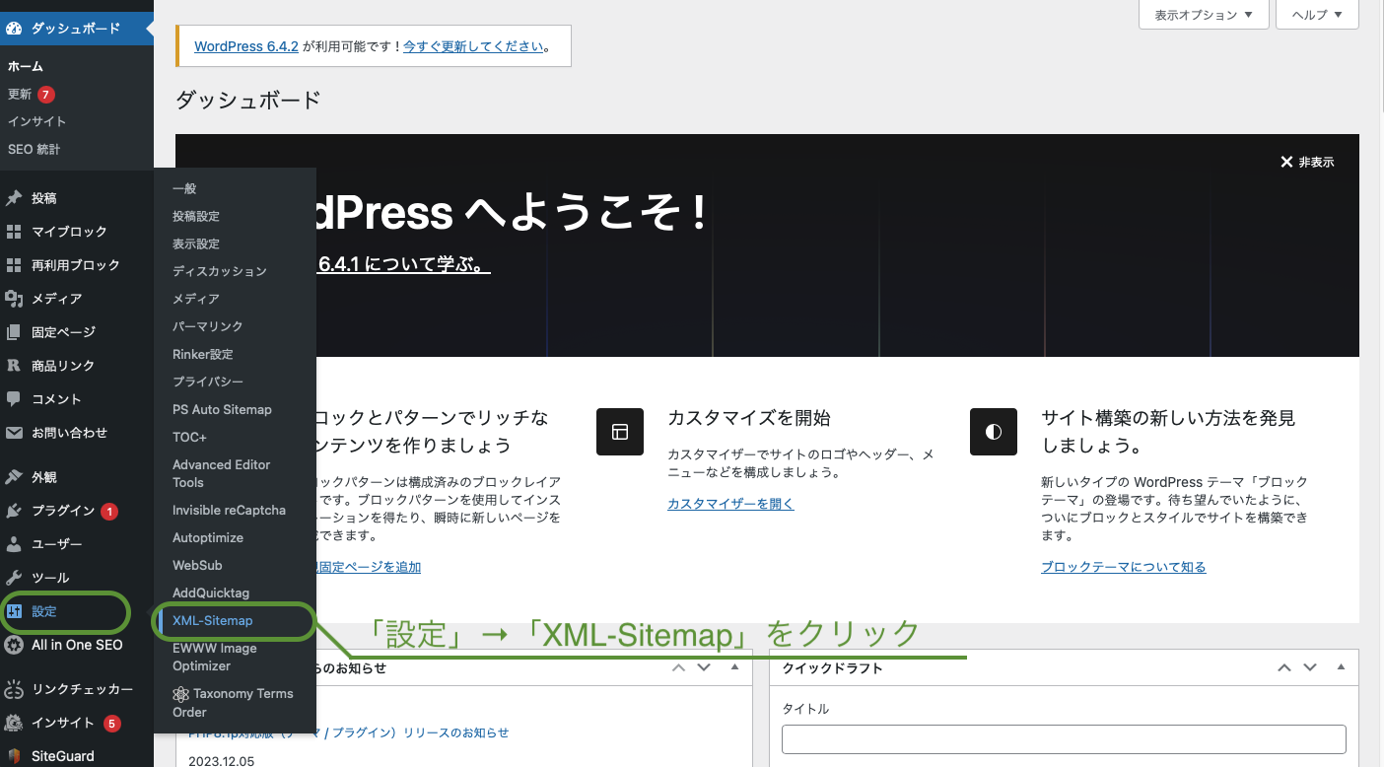Open インサイト under the dashboard menu
The image size is (1384, 767).
click(x=36, y=121)
